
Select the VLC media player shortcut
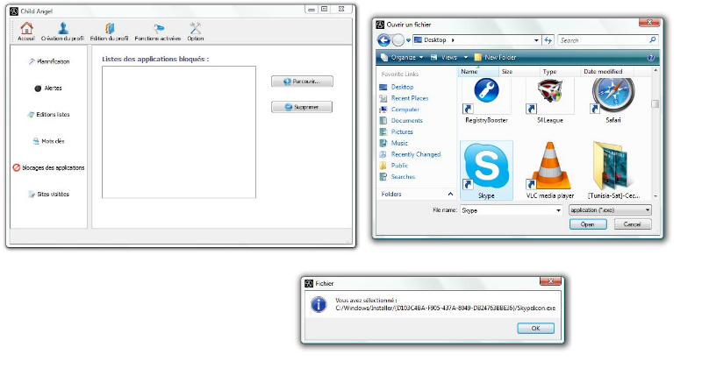coord(550,170)
